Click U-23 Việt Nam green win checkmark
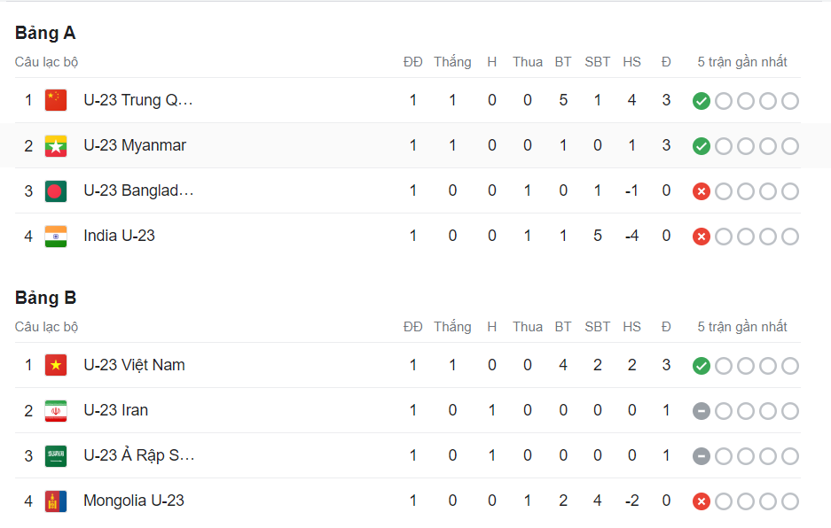The height and width of the screenshot is (528, 831). pos(702,366)
